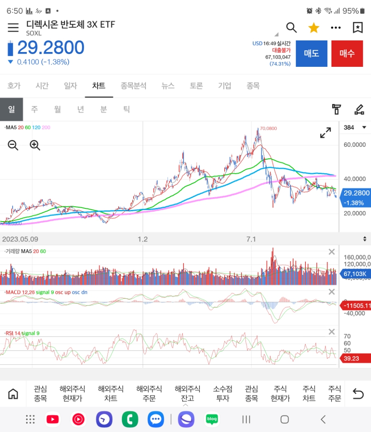Open the app drawer grid icon
Viewport: 371px width, 432px height.
[30, 419]
